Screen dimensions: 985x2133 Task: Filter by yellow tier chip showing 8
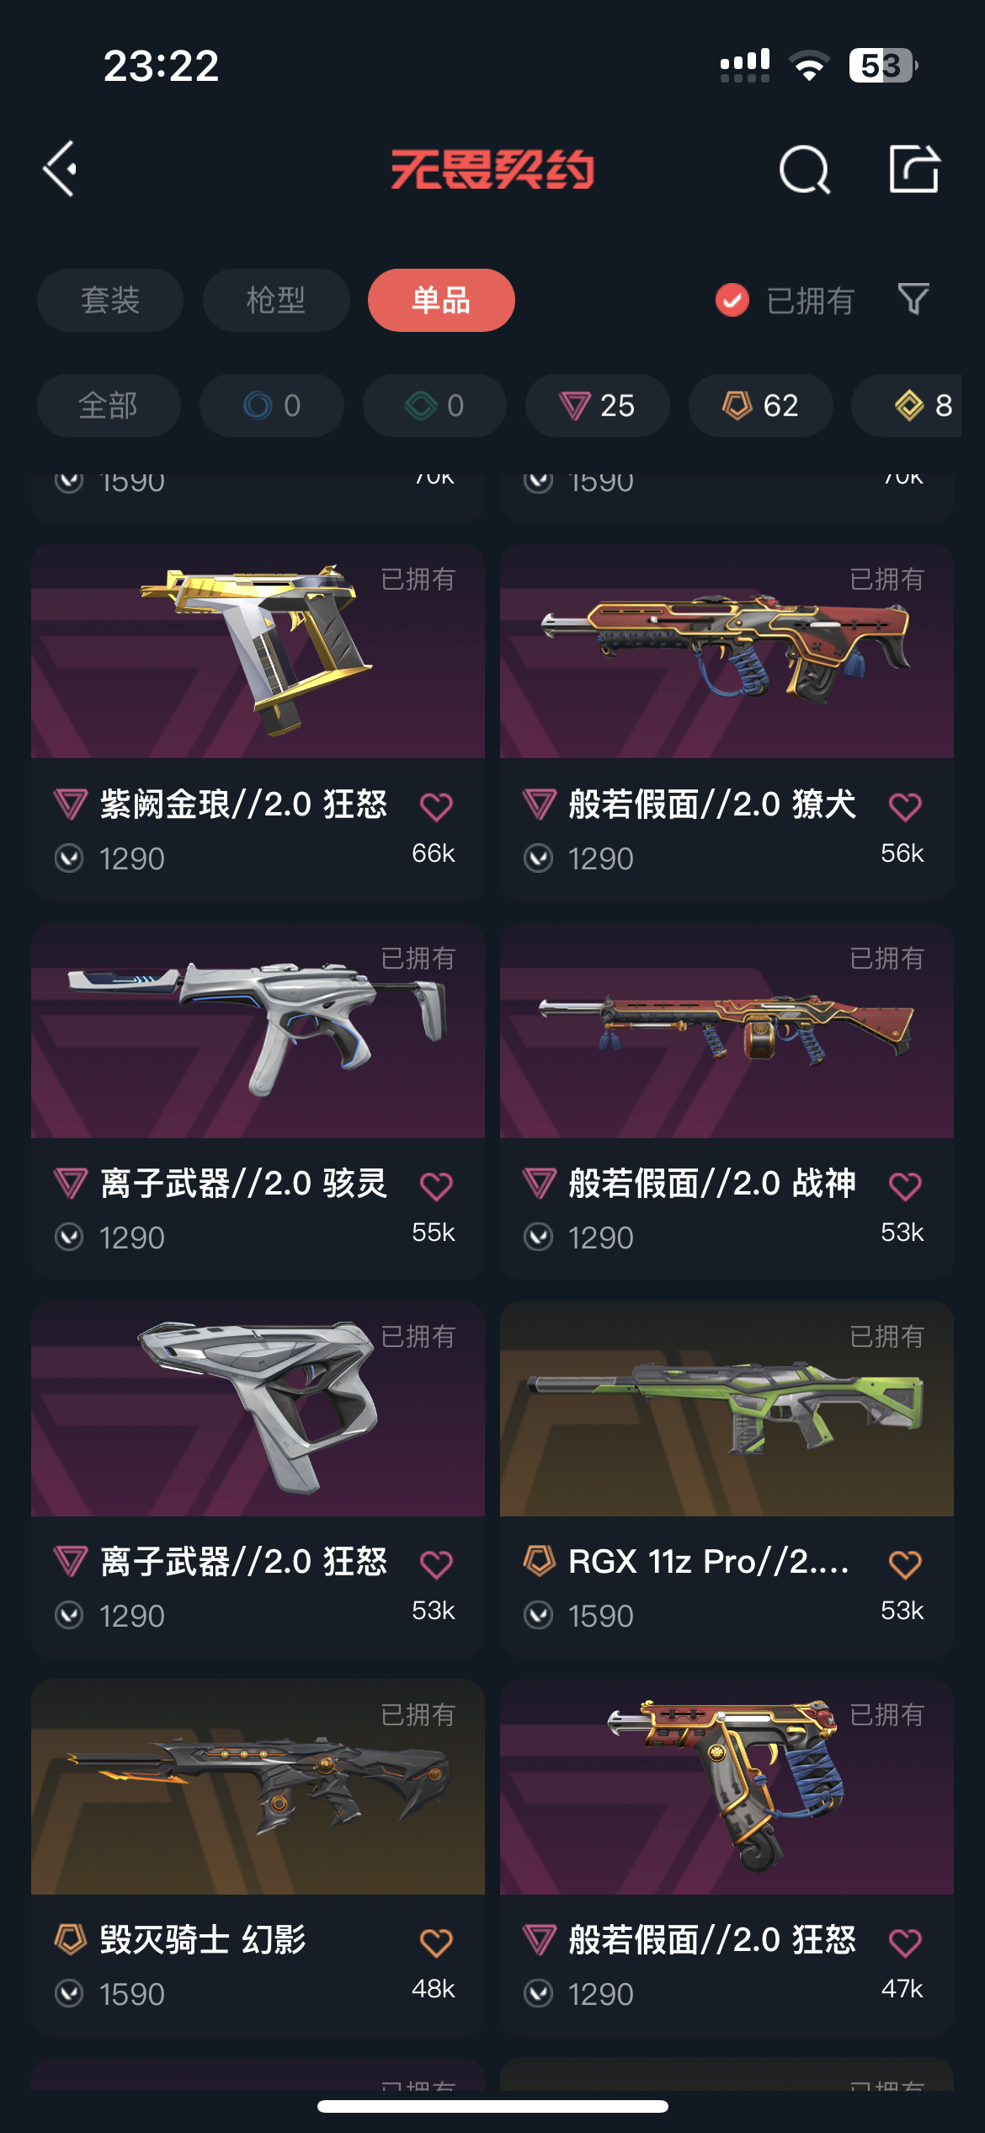click(x=918, y=405)
